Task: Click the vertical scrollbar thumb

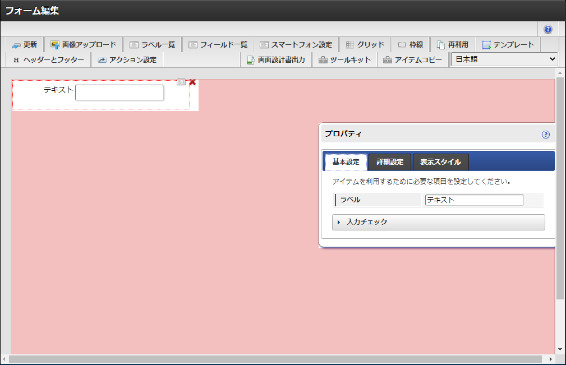Action: (x=560, y=188)
